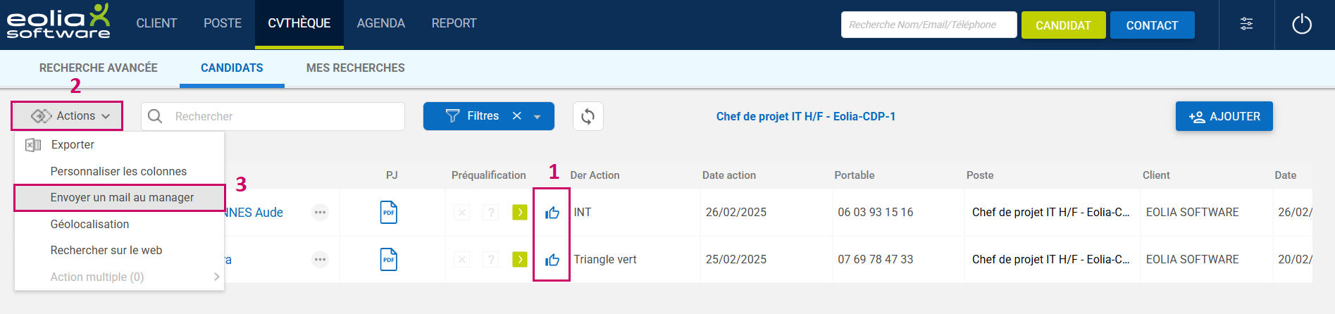The width and height of the screenshot is (1335, 314).
Task: Clear filters with the X icon
Action: pos(516,116)
